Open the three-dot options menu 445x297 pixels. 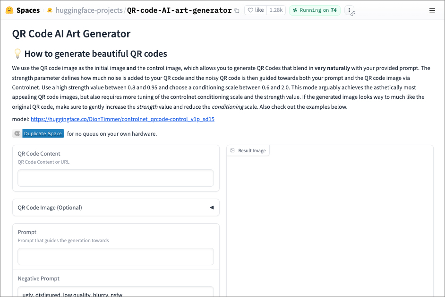pos(348,10)
